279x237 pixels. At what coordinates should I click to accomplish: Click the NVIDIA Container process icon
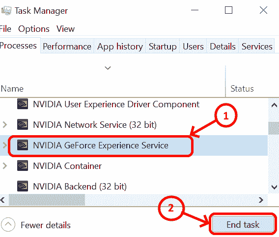point(23,166)
